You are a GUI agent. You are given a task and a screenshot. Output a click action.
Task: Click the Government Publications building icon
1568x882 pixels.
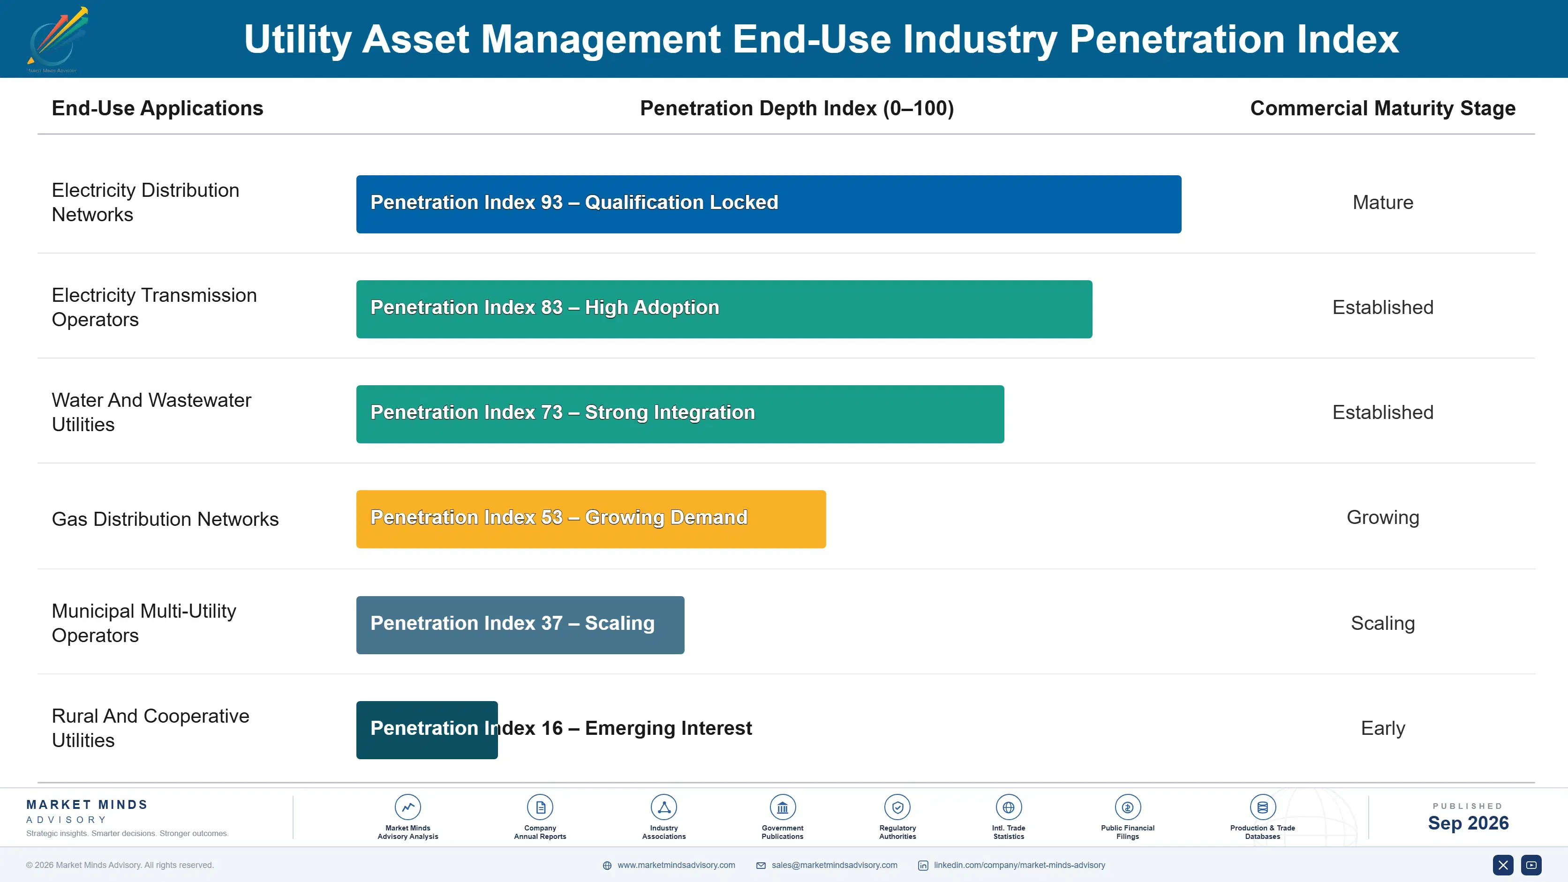[782, 807]
